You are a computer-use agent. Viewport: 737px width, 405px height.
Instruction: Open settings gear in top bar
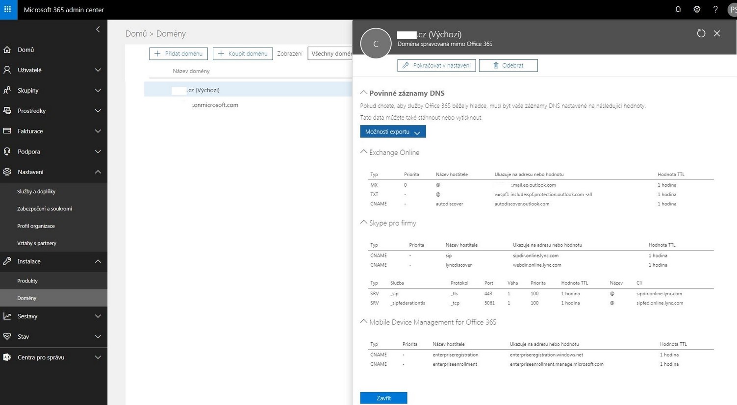pos(697,9)
